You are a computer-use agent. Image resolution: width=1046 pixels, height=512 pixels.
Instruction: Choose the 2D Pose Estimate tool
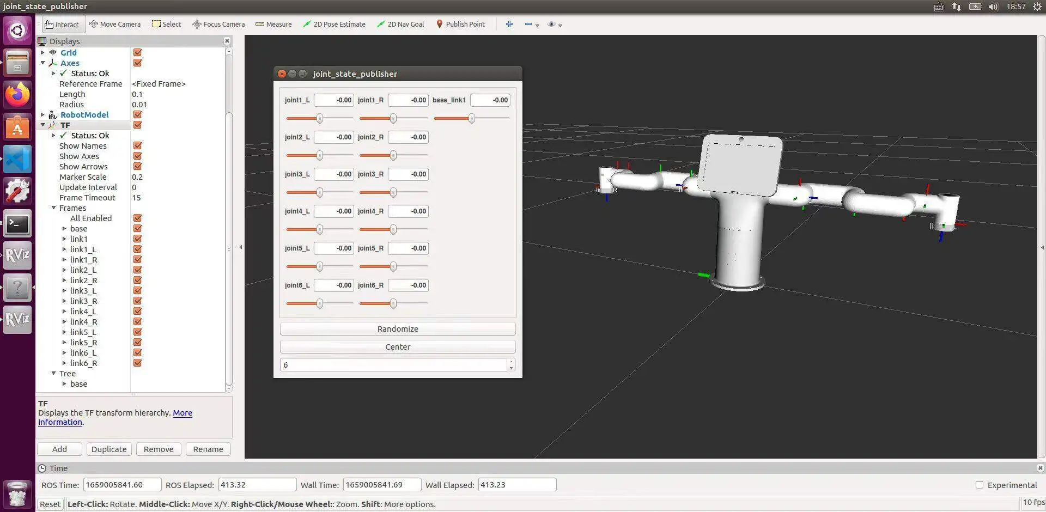(x=334, y=25)
